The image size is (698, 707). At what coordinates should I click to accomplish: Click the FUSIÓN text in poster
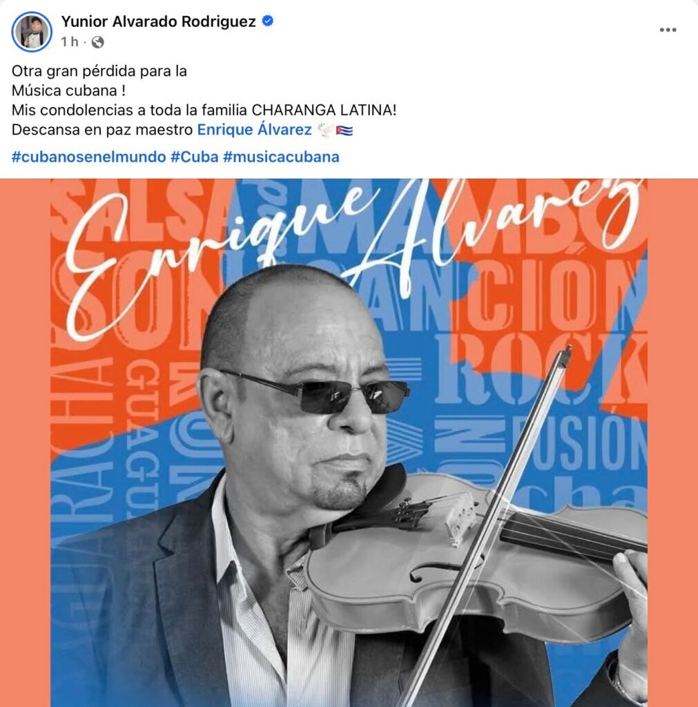pyautogui.click(x=579, y=444)
